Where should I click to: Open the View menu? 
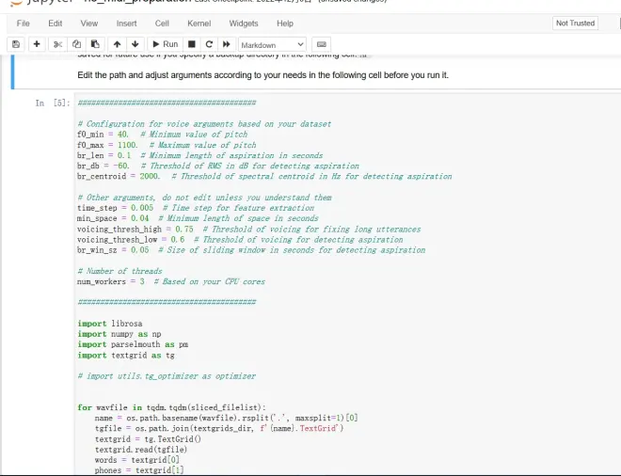(x=89, y=24)
